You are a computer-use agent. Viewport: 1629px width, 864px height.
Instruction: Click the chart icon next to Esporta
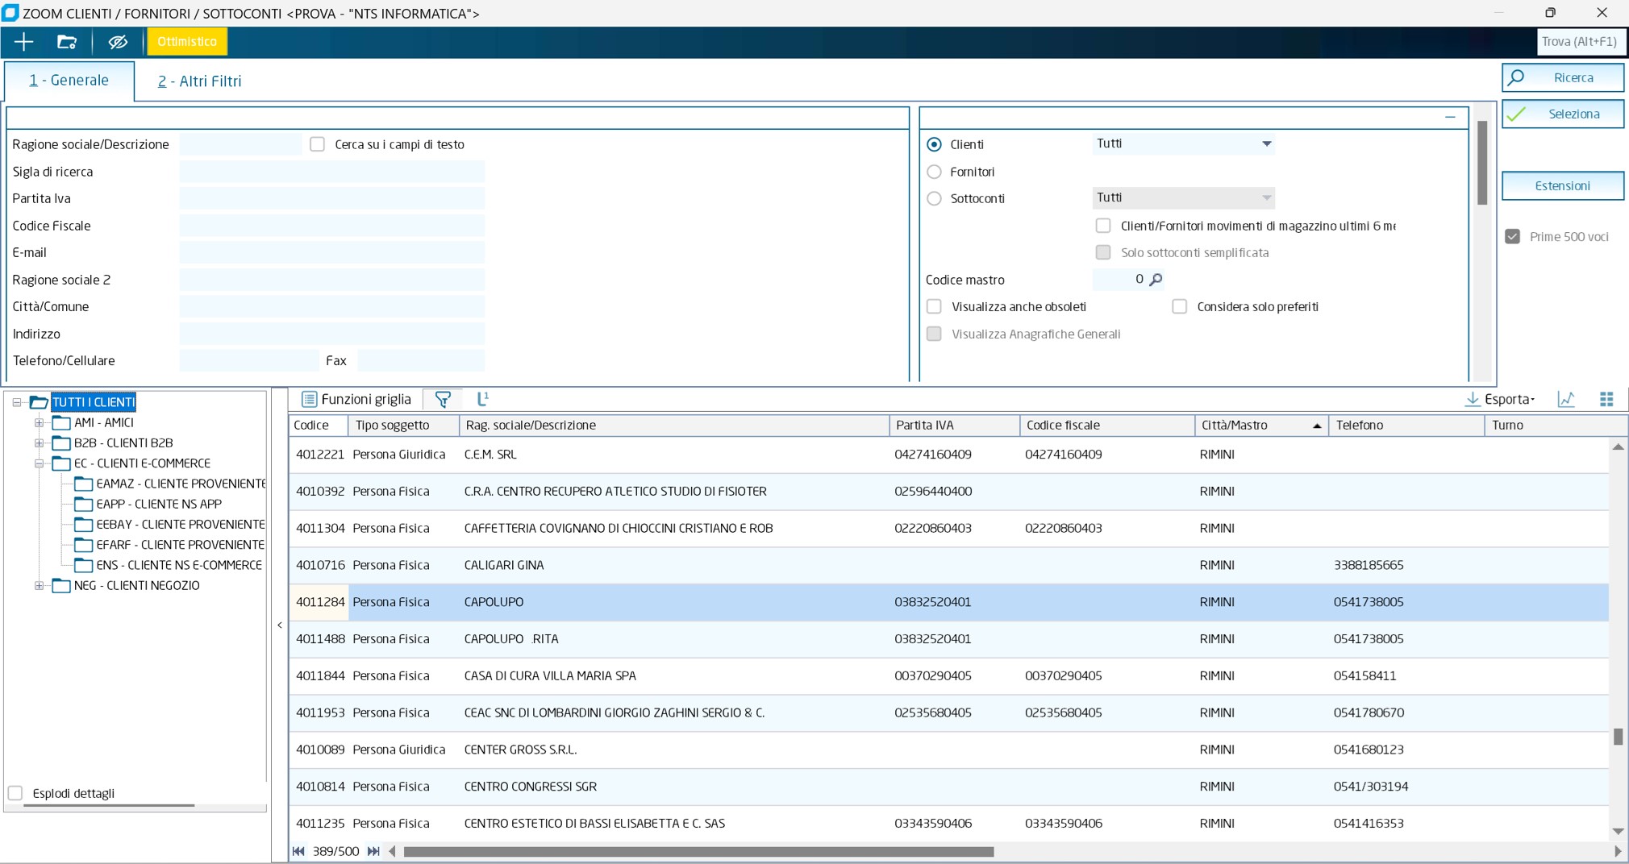click(x=1566, y=399)
